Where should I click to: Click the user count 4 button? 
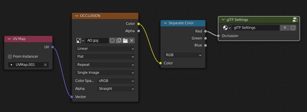[285, 28]
